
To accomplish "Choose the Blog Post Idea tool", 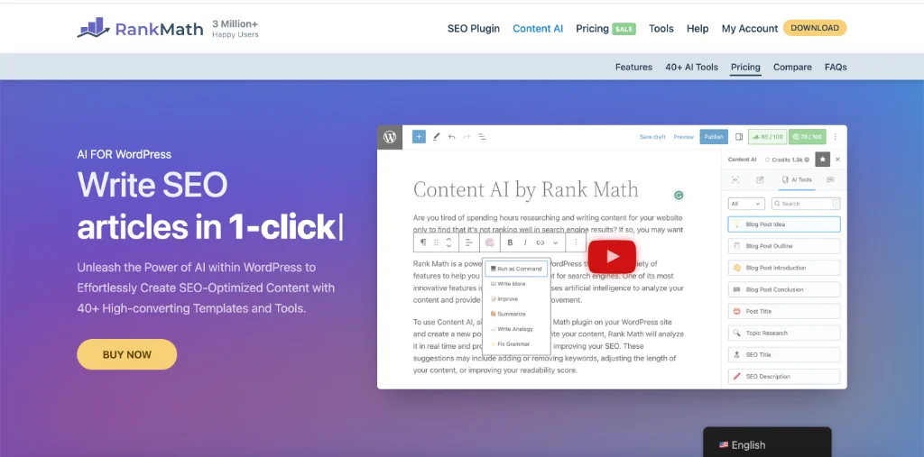I will (x=784, y=224).
